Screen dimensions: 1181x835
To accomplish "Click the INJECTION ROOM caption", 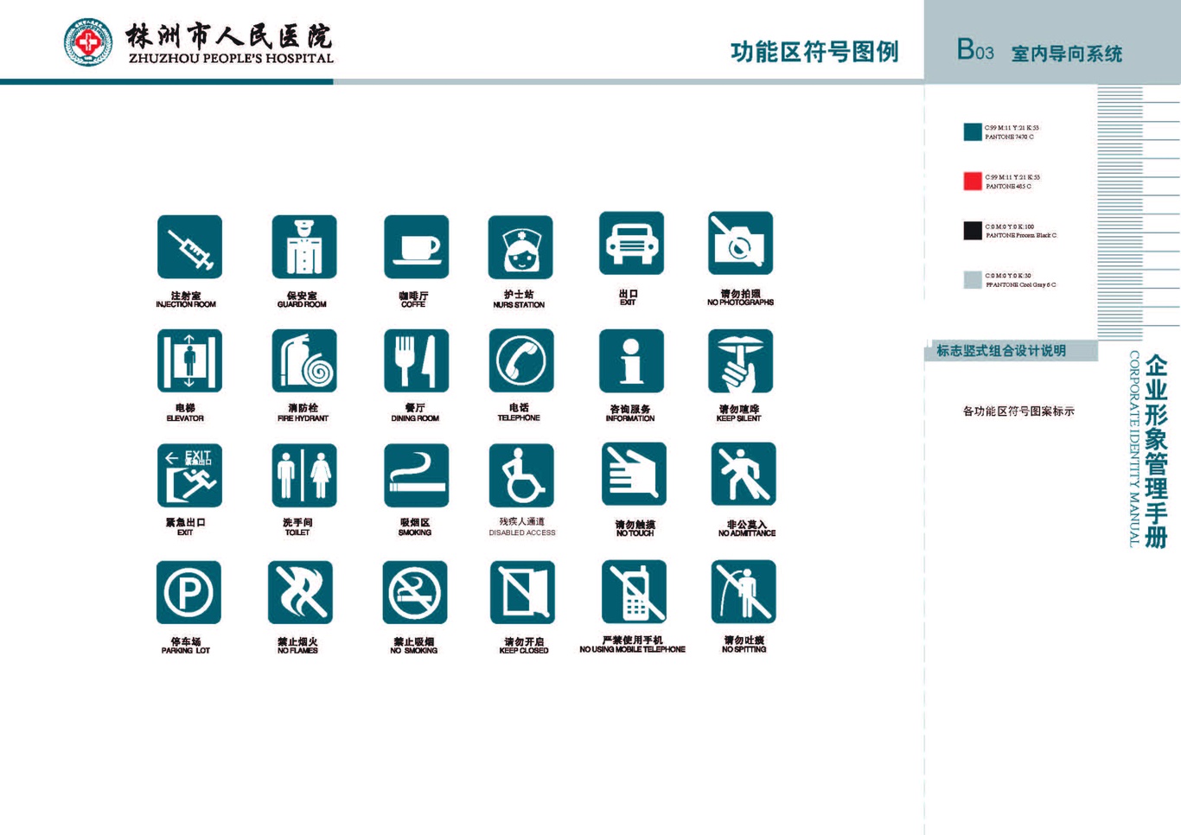I will tap(186, 304).
